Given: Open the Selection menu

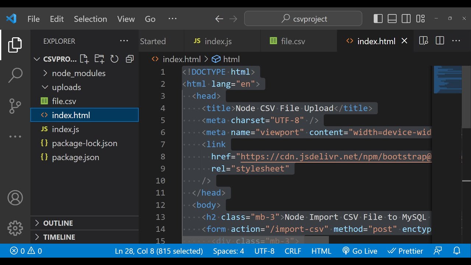Looking at the screenshot, I should (x=90, y=19).
